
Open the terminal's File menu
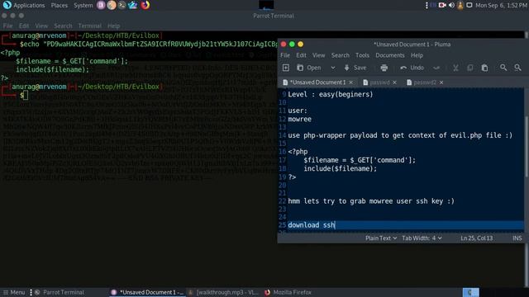(x=7, y=26)
